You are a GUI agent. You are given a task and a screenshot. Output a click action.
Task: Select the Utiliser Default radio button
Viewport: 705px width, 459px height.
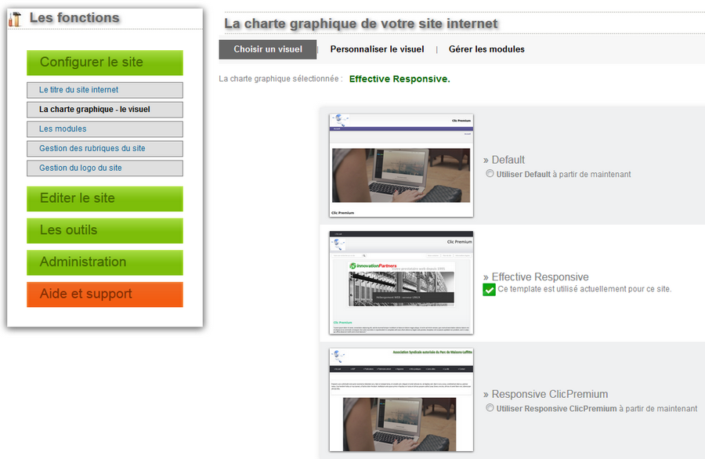(x=490, y=174)
